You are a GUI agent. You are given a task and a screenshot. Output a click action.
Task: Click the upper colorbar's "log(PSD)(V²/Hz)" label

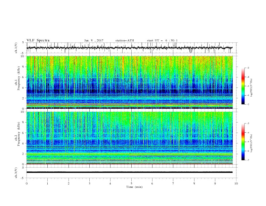252,88
